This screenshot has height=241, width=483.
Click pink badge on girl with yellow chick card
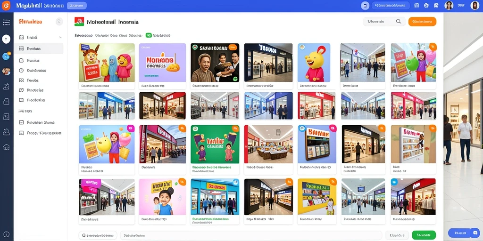[131, 128]
